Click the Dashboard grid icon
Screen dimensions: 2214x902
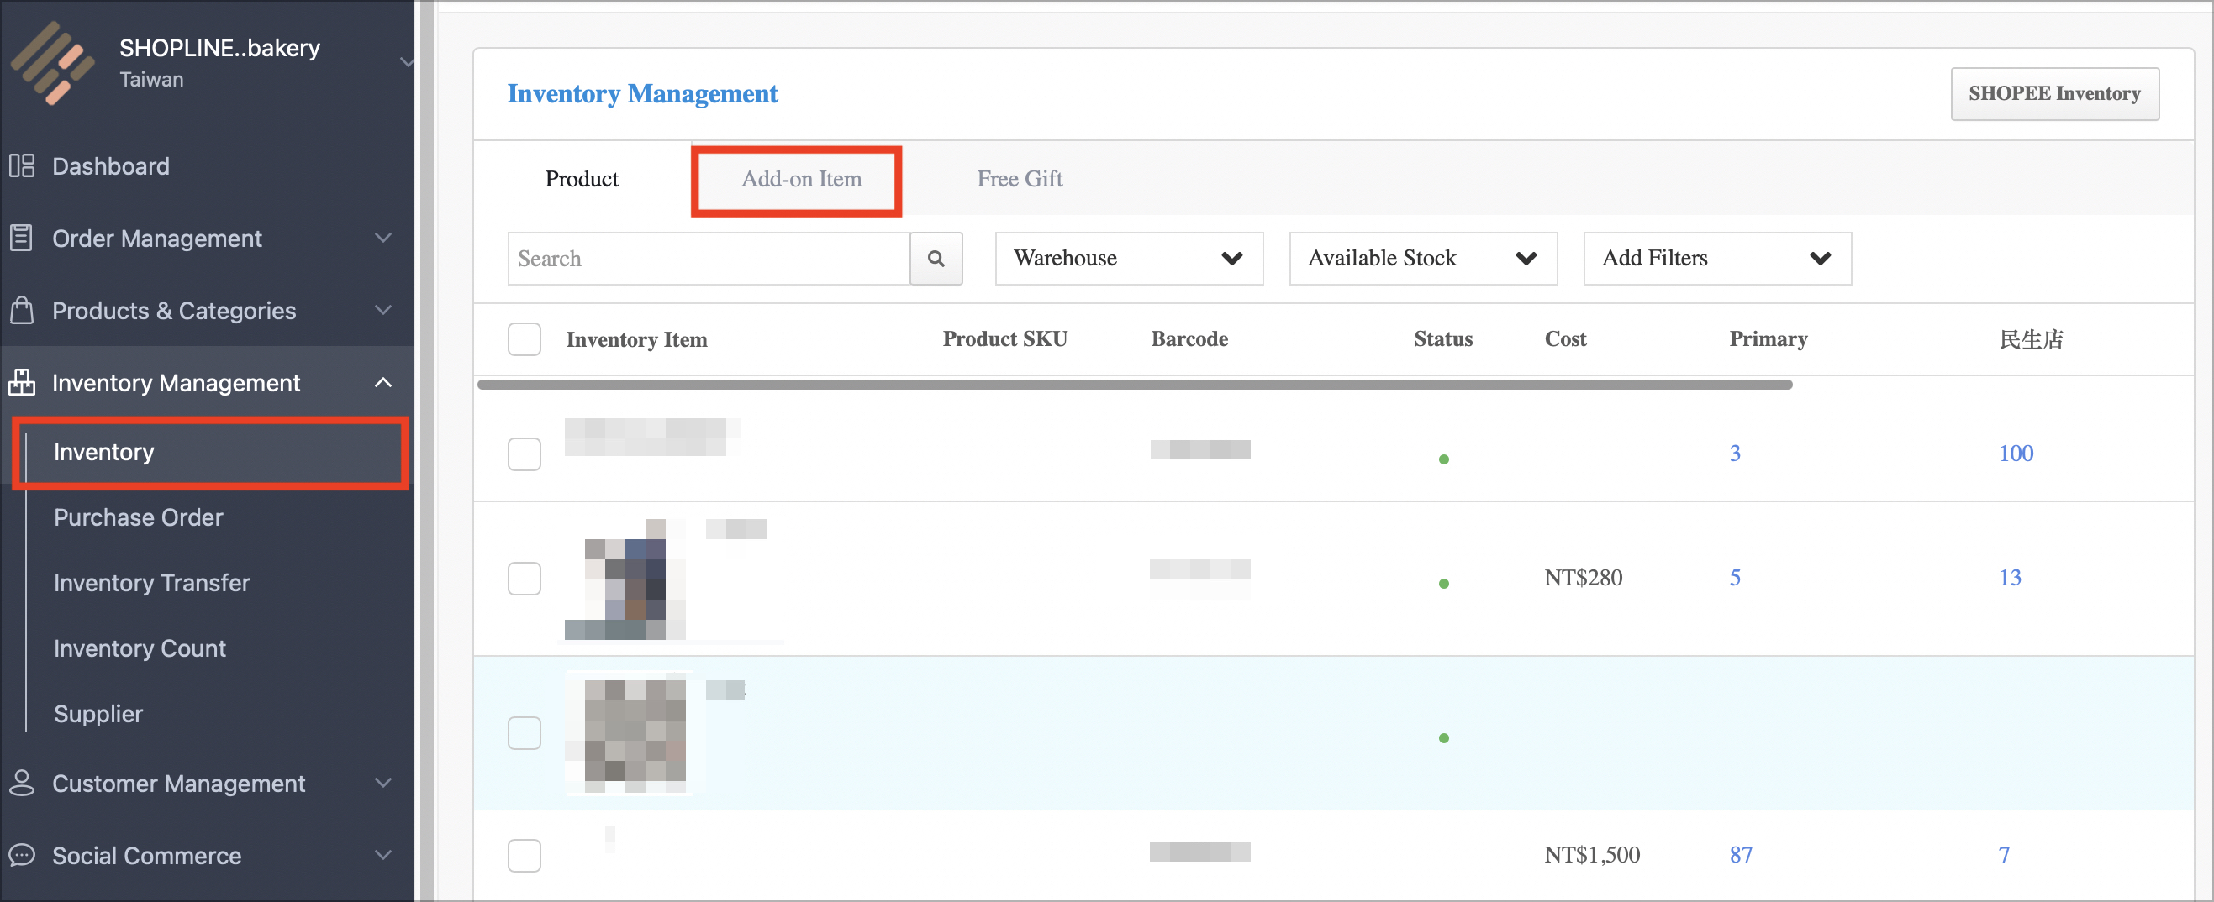point(22,165)
